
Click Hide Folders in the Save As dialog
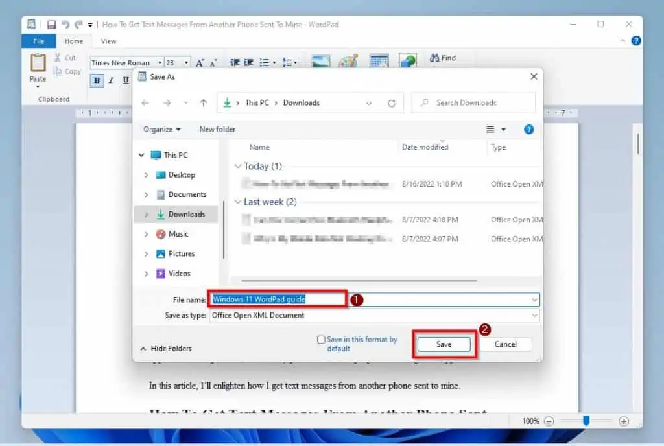[166, 349]
